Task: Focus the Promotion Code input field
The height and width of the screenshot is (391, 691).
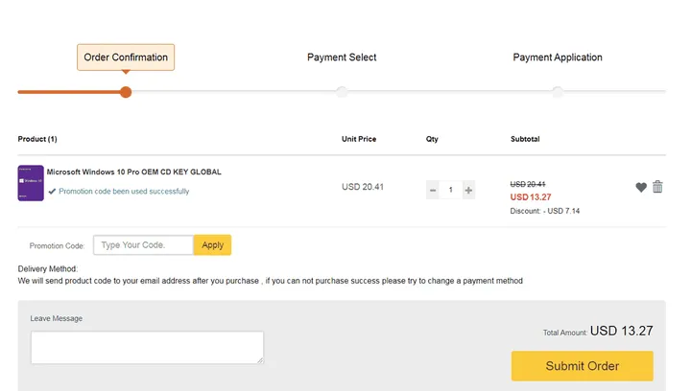Action: pos(143,245)
